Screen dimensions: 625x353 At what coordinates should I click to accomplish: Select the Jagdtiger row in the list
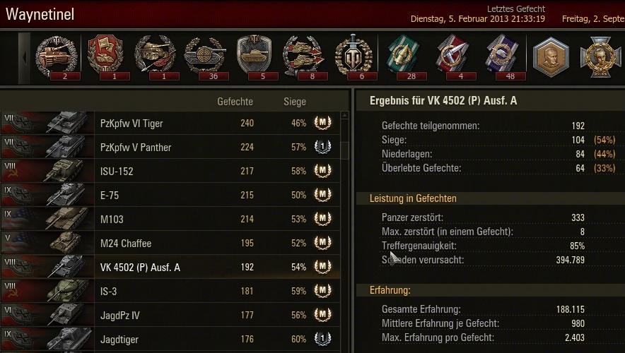[170, 339]
